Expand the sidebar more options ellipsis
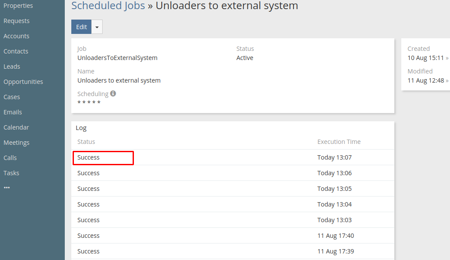This screenshot has height=260, width=450. (7, 188)
